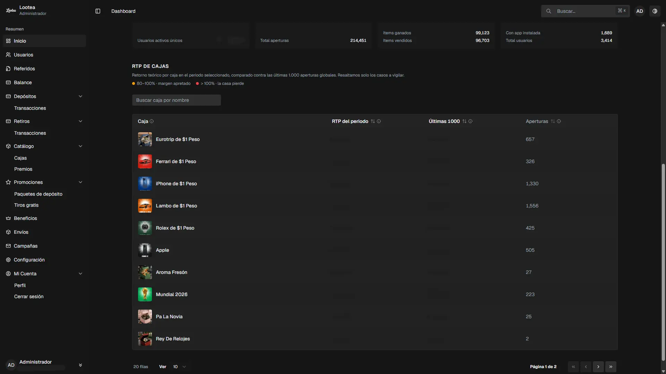
Task: Click the search magnifier icon
Action: point(549,11)
